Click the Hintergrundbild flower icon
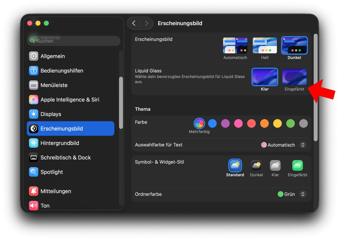Viewport: 339px width, 240px height. (34, 143)
